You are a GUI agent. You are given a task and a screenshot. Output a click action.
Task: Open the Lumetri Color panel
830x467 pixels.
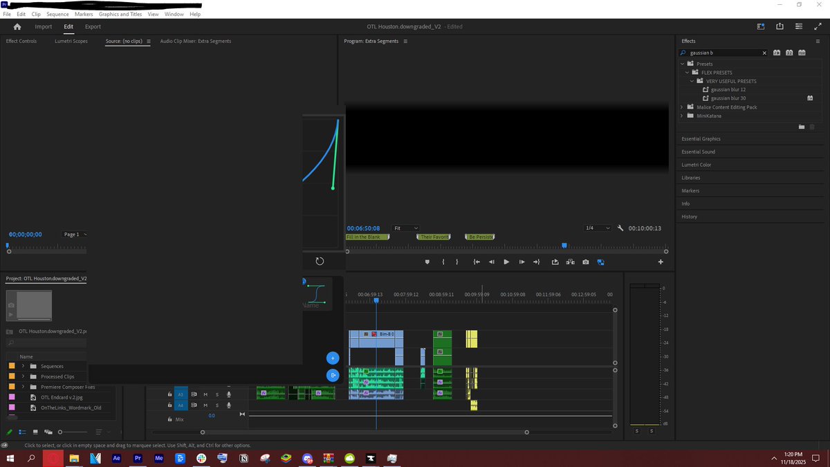coord(695,165)
